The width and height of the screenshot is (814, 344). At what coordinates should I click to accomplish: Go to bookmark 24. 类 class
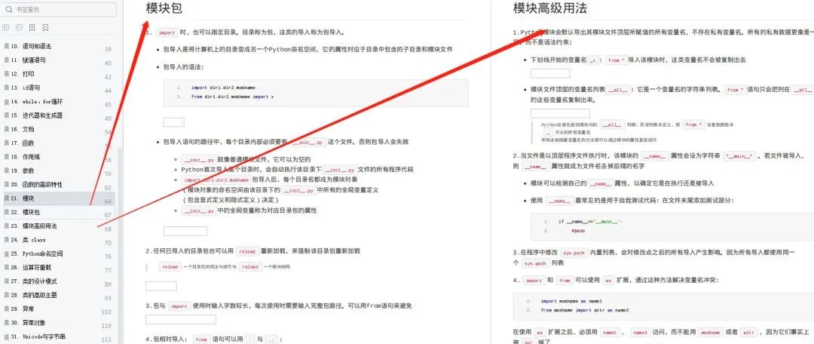[28, 240]
